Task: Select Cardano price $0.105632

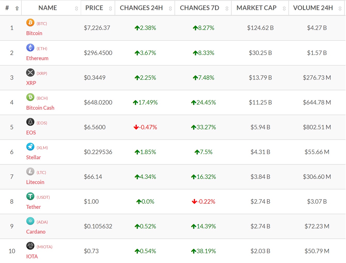Action: click(98, 226)
